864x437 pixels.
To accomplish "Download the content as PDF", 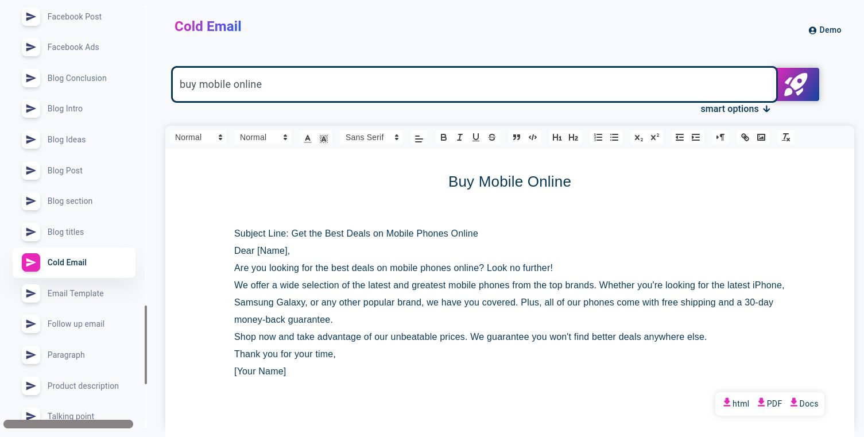I will click(770, 403).
